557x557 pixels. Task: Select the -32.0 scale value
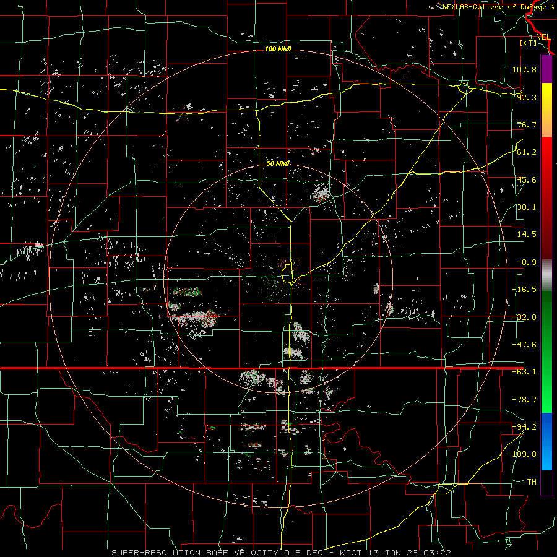pos(524,317)
